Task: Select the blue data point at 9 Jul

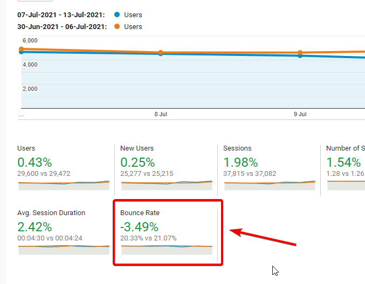Action: click(300, 55)
